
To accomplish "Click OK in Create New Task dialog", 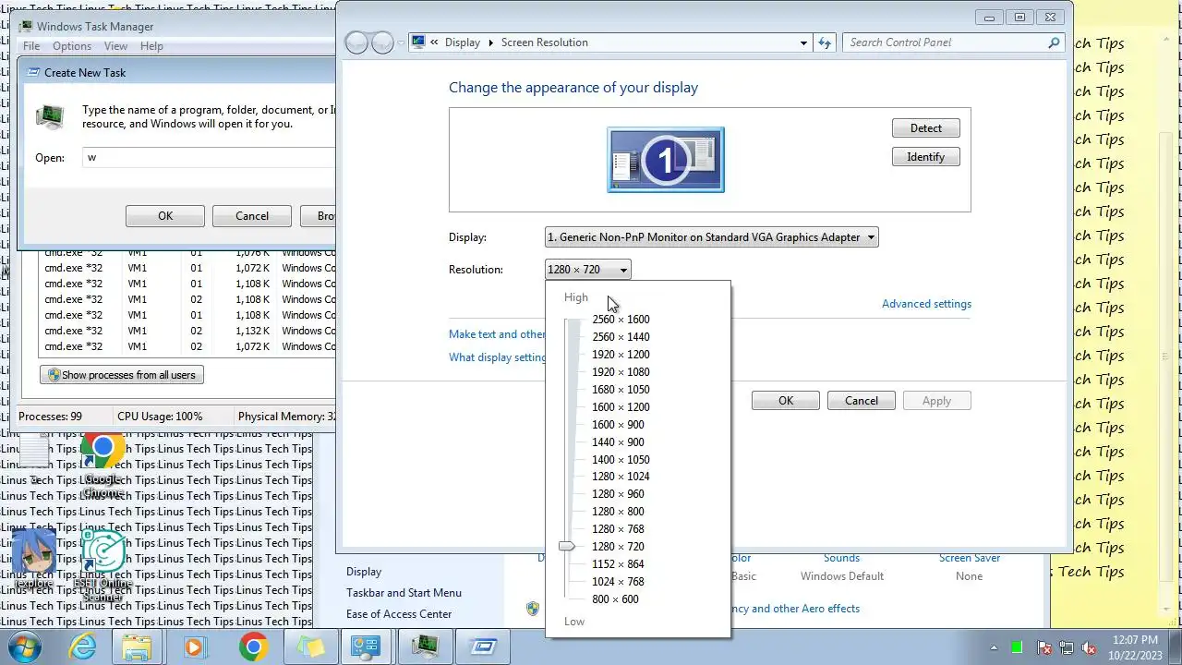I will coord(165,216).
